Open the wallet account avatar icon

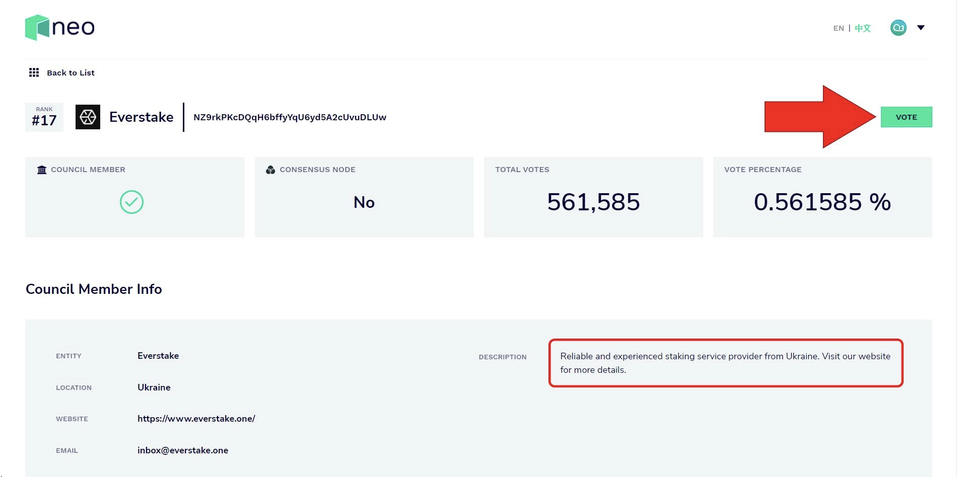(898, 28)
